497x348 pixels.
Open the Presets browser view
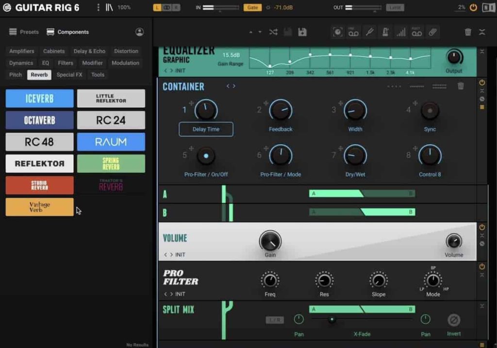click(23, 32)
